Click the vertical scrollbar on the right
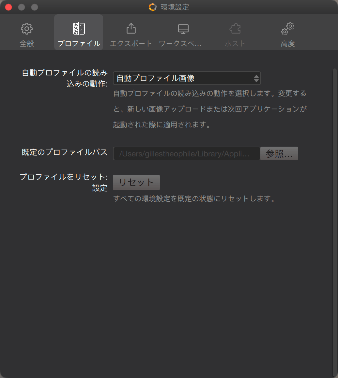 tap(335, 222)
